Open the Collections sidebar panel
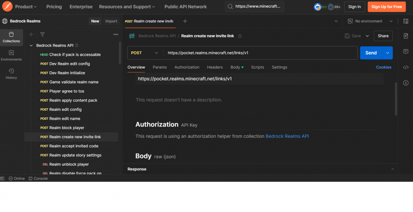Image resolution: width=413 pixels, height=212 pixels. tap(11, 37)
